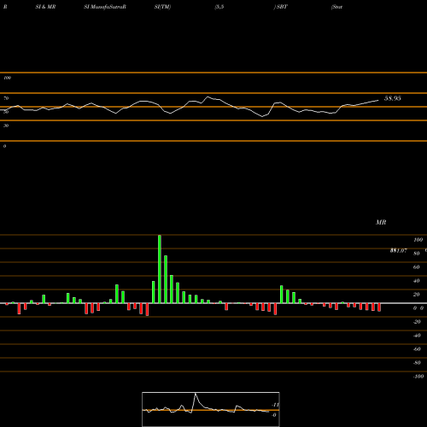Screen dimensions: 427x427
Task: Click the RSI axis label 30
Action: (6, 126)
